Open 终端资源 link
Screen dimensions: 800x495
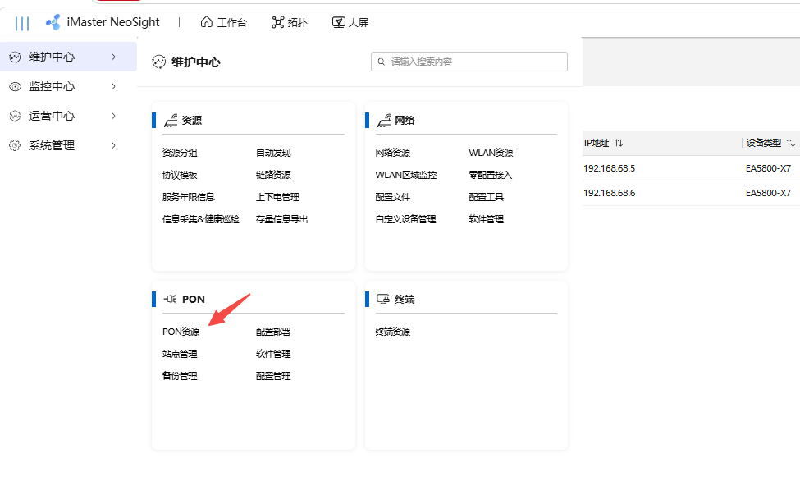pos(393,332)
